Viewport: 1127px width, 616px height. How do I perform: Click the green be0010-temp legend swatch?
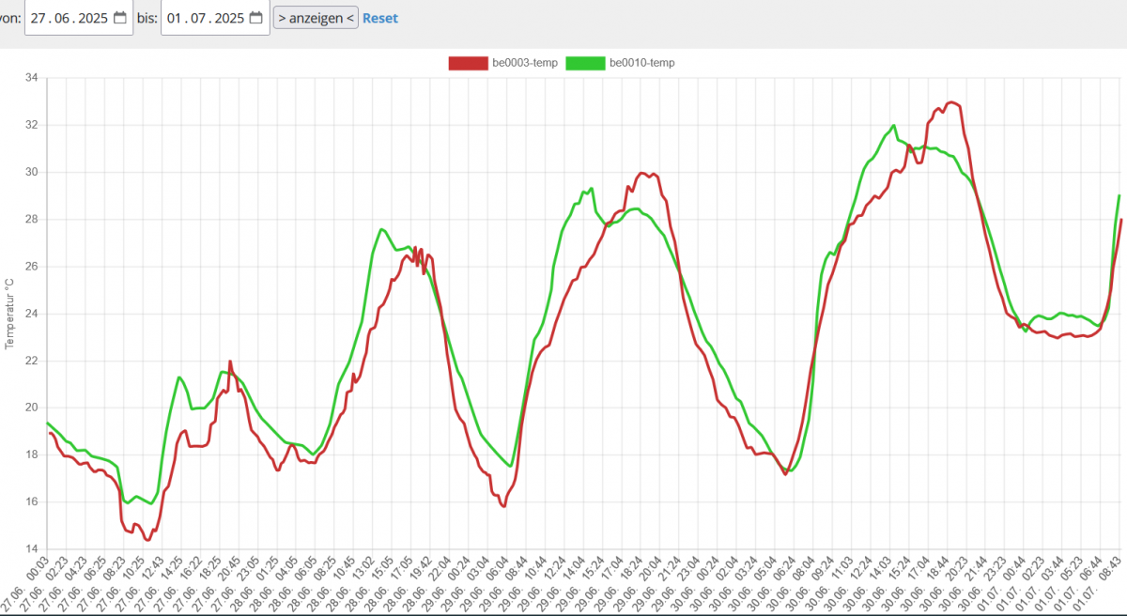point(585,63)
